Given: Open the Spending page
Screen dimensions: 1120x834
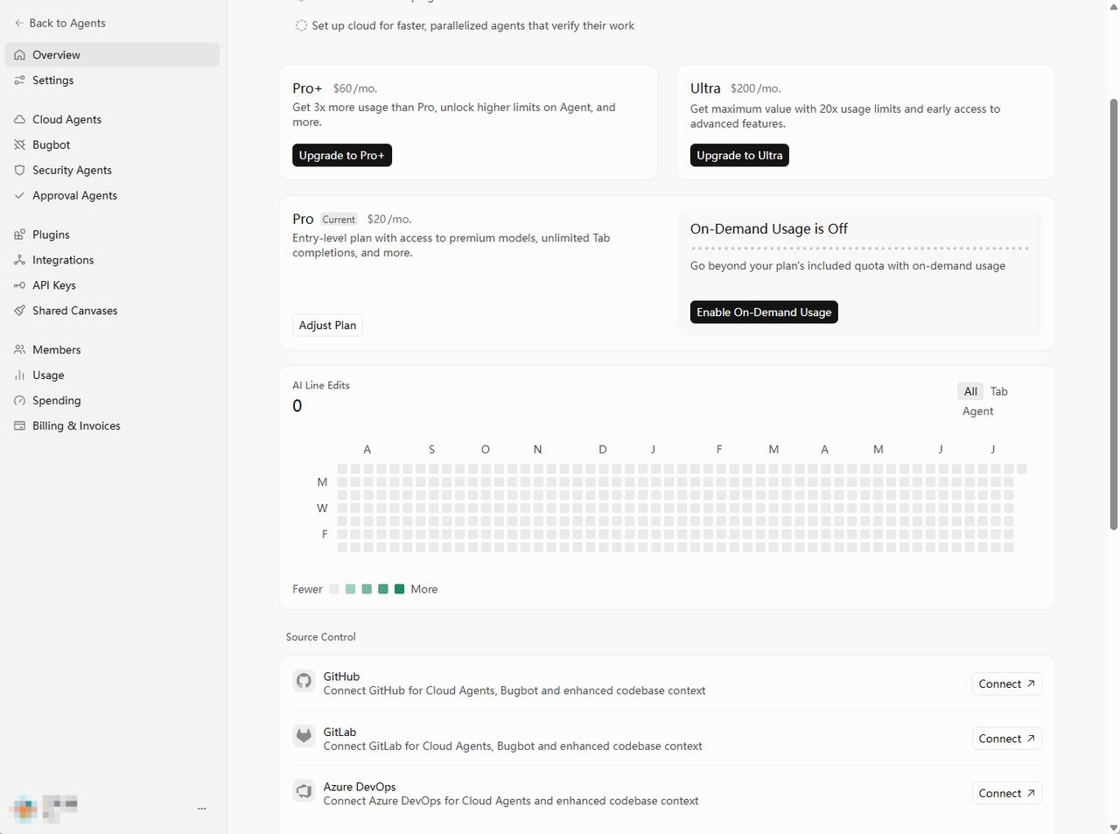Looking at the screenshot, I should [112, 400].
